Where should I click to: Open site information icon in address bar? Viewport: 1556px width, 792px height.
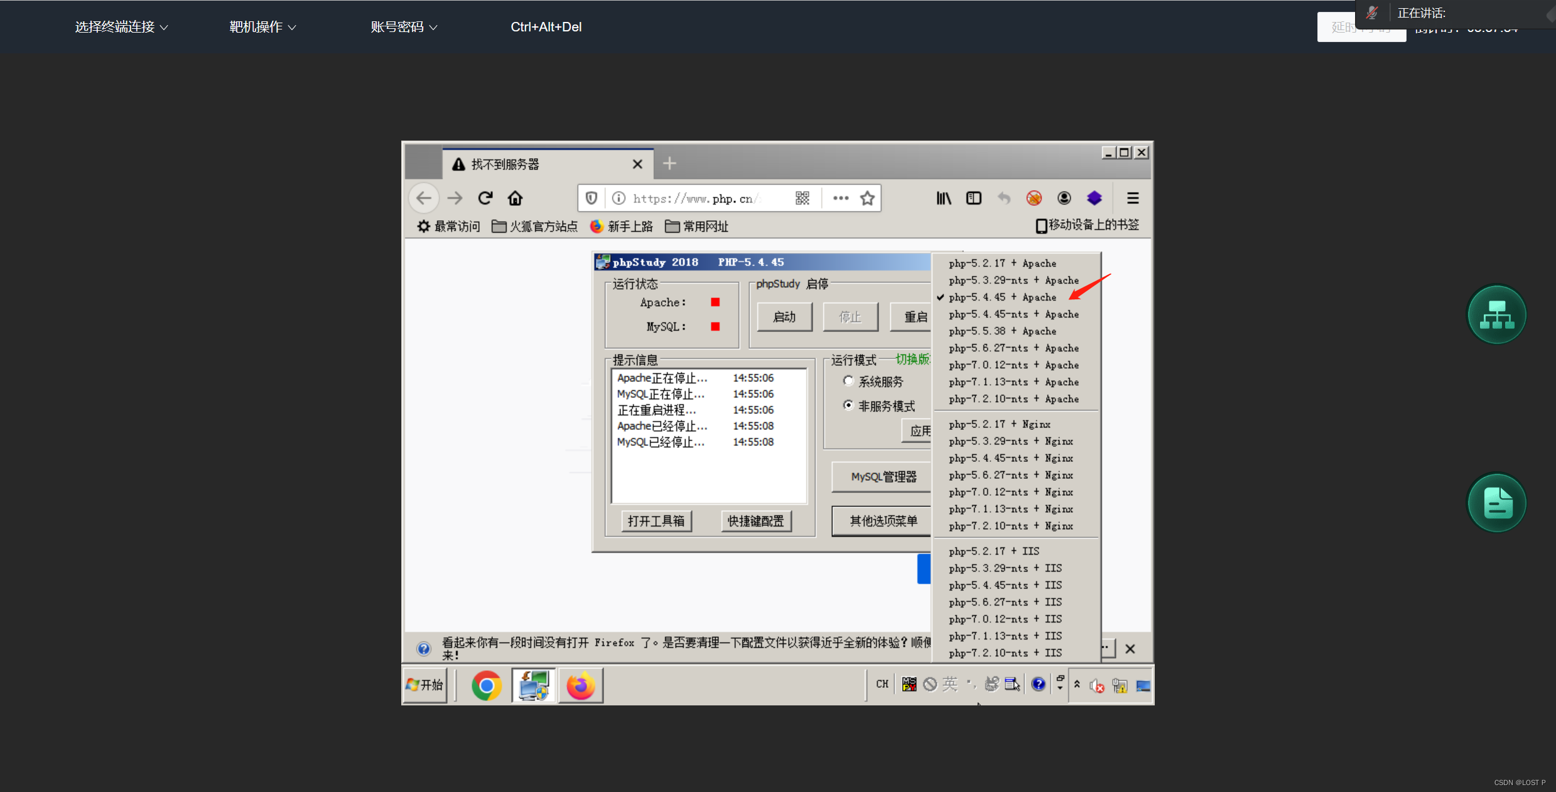(x=619, y=198)
